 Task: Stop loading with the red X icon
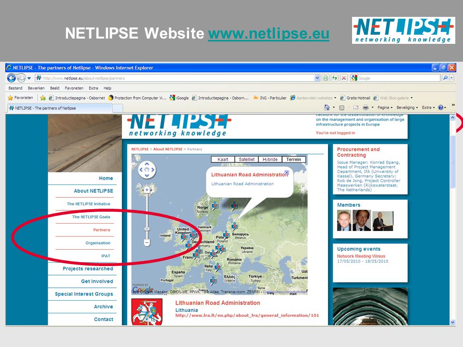(344, 78)
